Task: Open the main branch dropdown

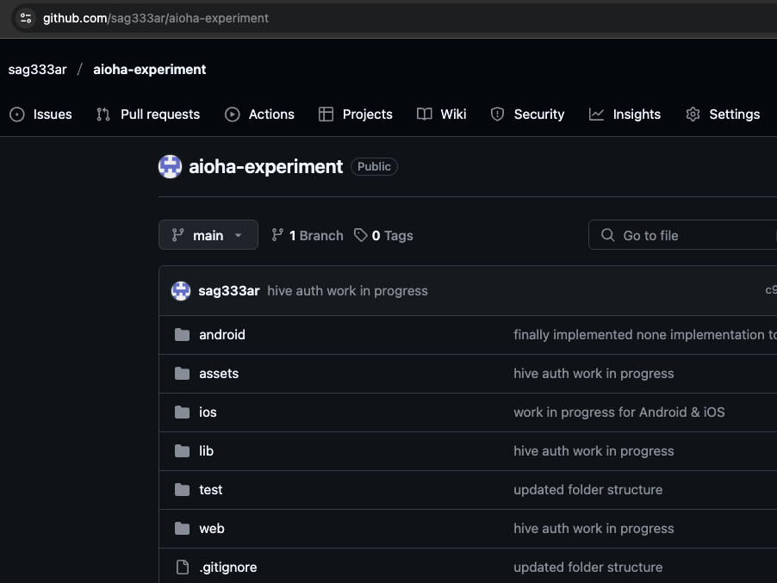Action: pyautogui.click(x=208, y=235)
